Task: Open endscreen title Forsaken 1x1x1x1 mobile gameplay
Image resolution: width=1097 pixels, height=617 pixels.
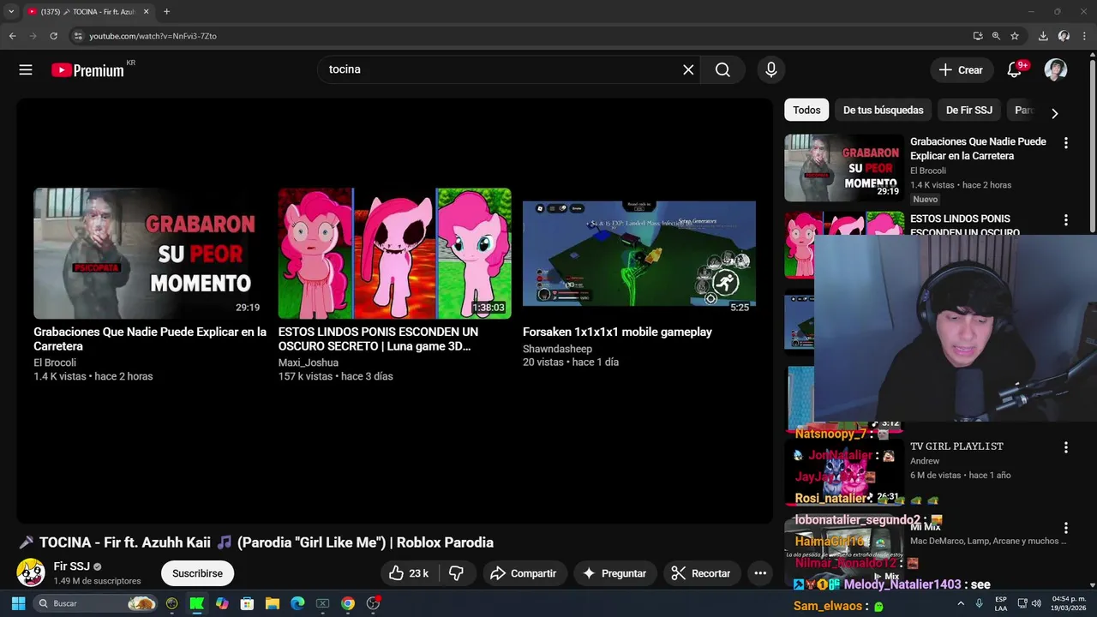Action: coord(617,332)
